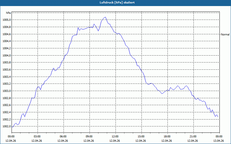Select the 1004,4 y-axis value
Viewport: 231px width, 144px height.
[7, 41]
